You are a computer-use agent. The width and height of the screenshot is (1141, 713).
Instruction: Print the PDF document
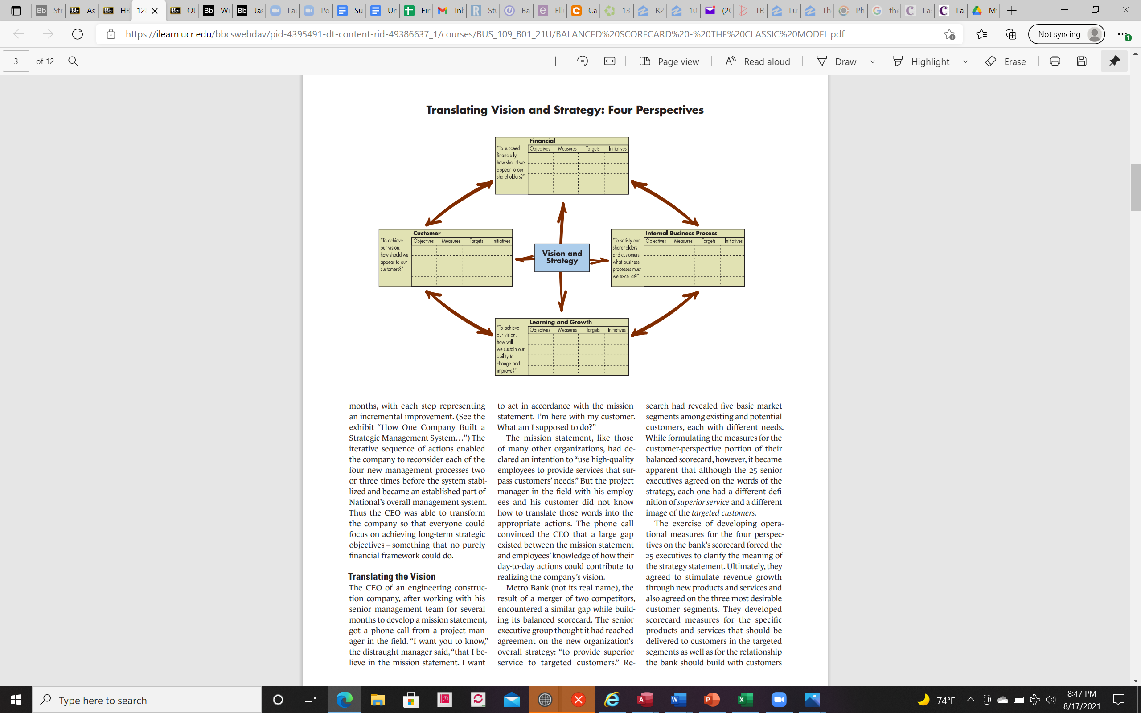tap(1055, 61)
